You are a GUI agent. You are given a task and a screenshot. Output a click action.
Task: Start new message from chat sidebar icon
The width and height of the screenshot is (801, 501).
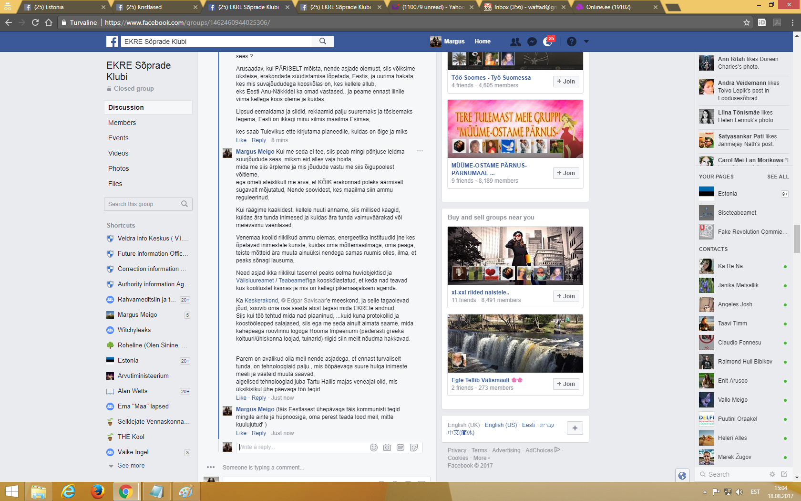point(784,474)
